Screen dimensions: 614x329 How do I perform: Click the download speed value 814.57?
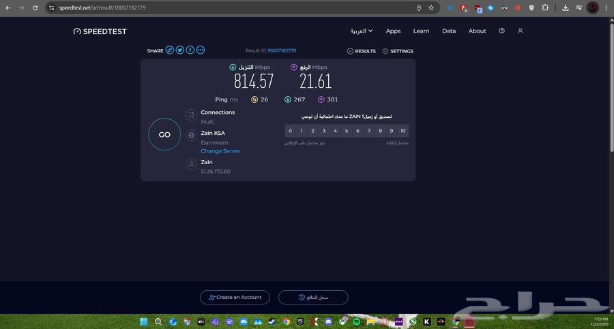(254, 81)
